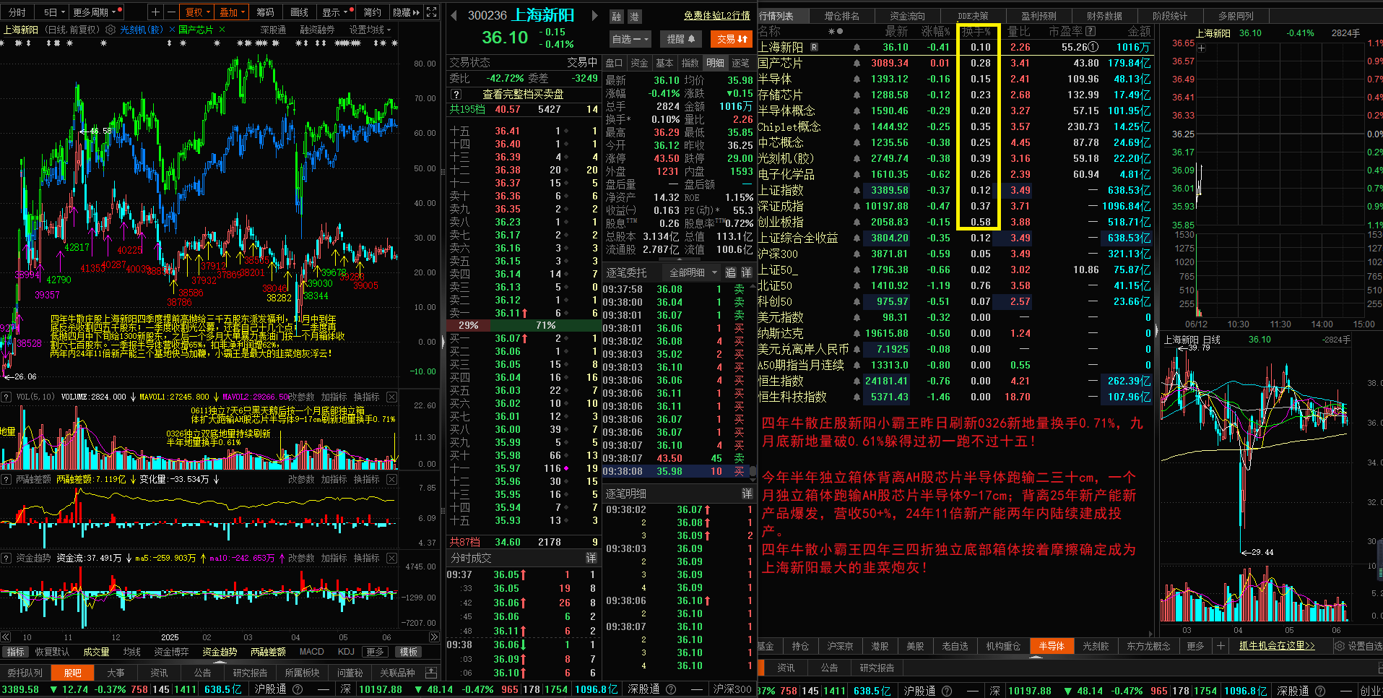Image resolution: width=1383 pixels, height=698 pixels.
Task: Add a new watchlist tab with plus
Action: pyautogui.click(x=1221, y=646)
